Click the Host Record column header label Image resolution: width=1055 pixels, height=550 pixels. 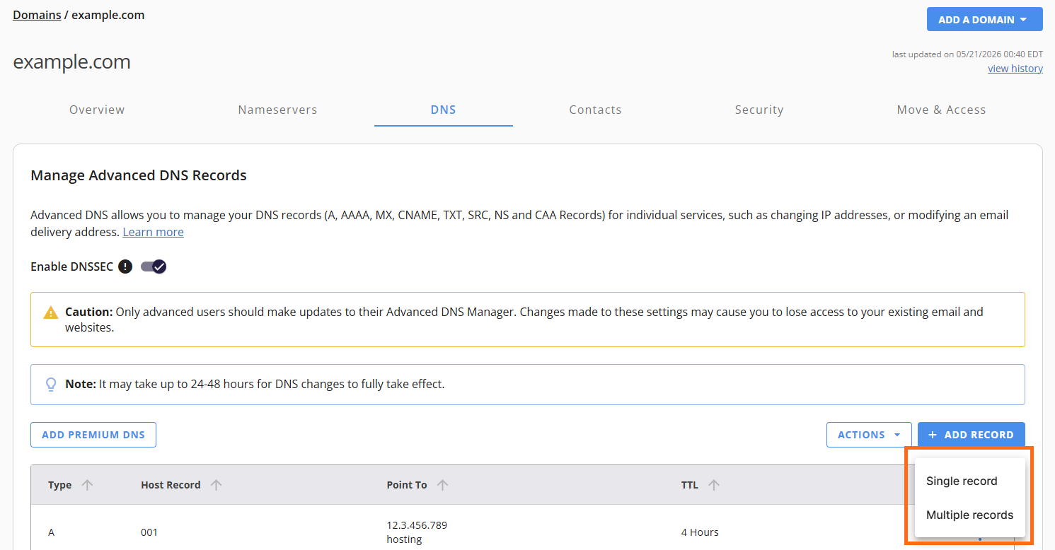[x=171, y=485]
